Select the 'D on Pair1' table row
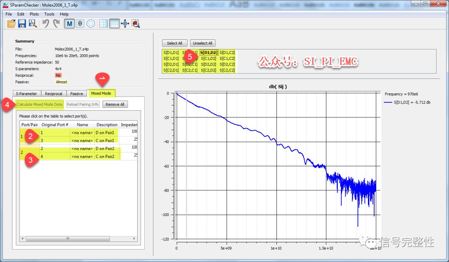 click(107, 132)
